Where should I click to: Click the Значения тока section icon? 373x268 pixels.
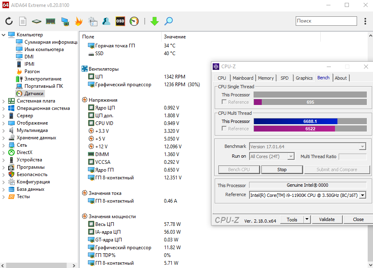[84, 193]
